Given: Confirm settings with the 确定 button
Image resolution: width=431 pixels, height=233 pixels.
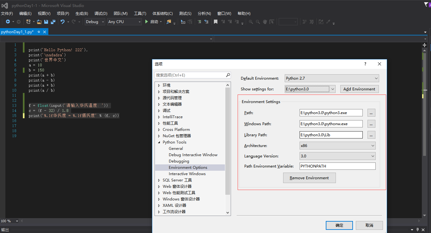Looking at the screenshot, I should (339, 225).
